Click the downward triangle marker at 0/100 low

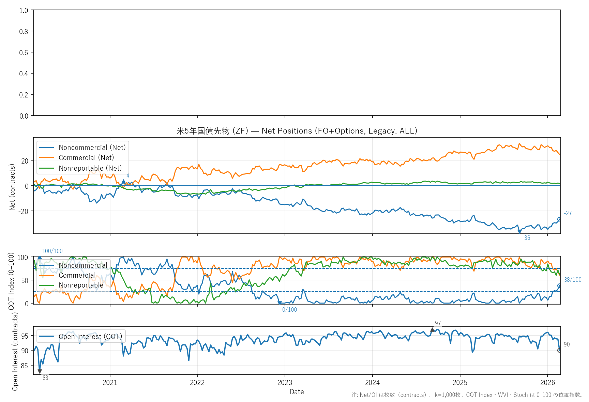coord(280,303)
